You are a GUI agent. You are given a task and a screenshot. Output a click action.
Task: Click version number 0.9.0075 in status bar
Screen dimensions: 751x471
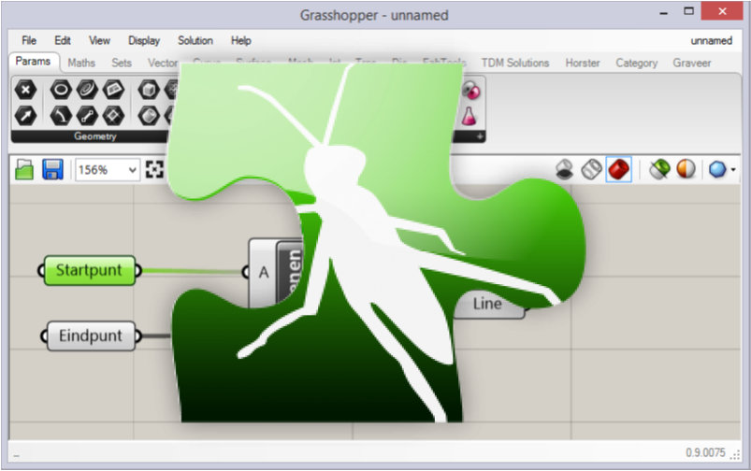(x=705, y=452)
